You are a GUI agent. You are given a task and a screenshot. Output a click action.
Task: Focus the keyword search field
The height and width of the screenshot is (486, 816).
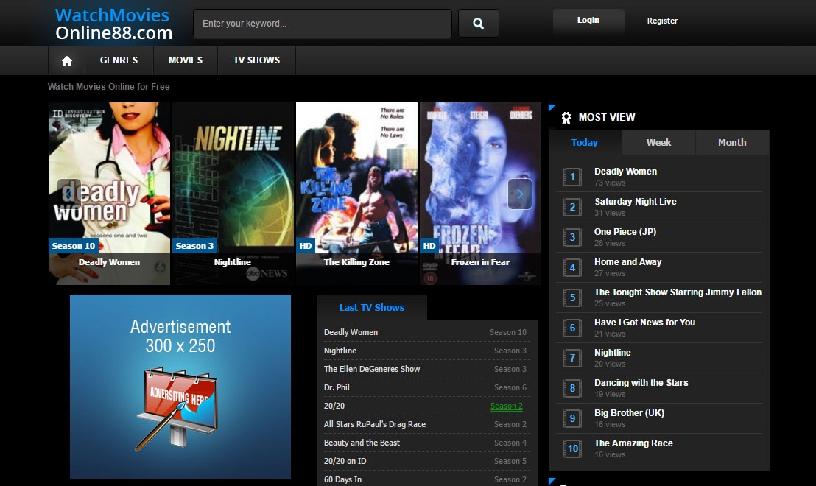pos(322,24)
